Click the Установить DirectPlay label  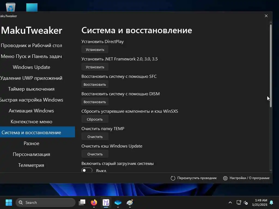(102, 42)
